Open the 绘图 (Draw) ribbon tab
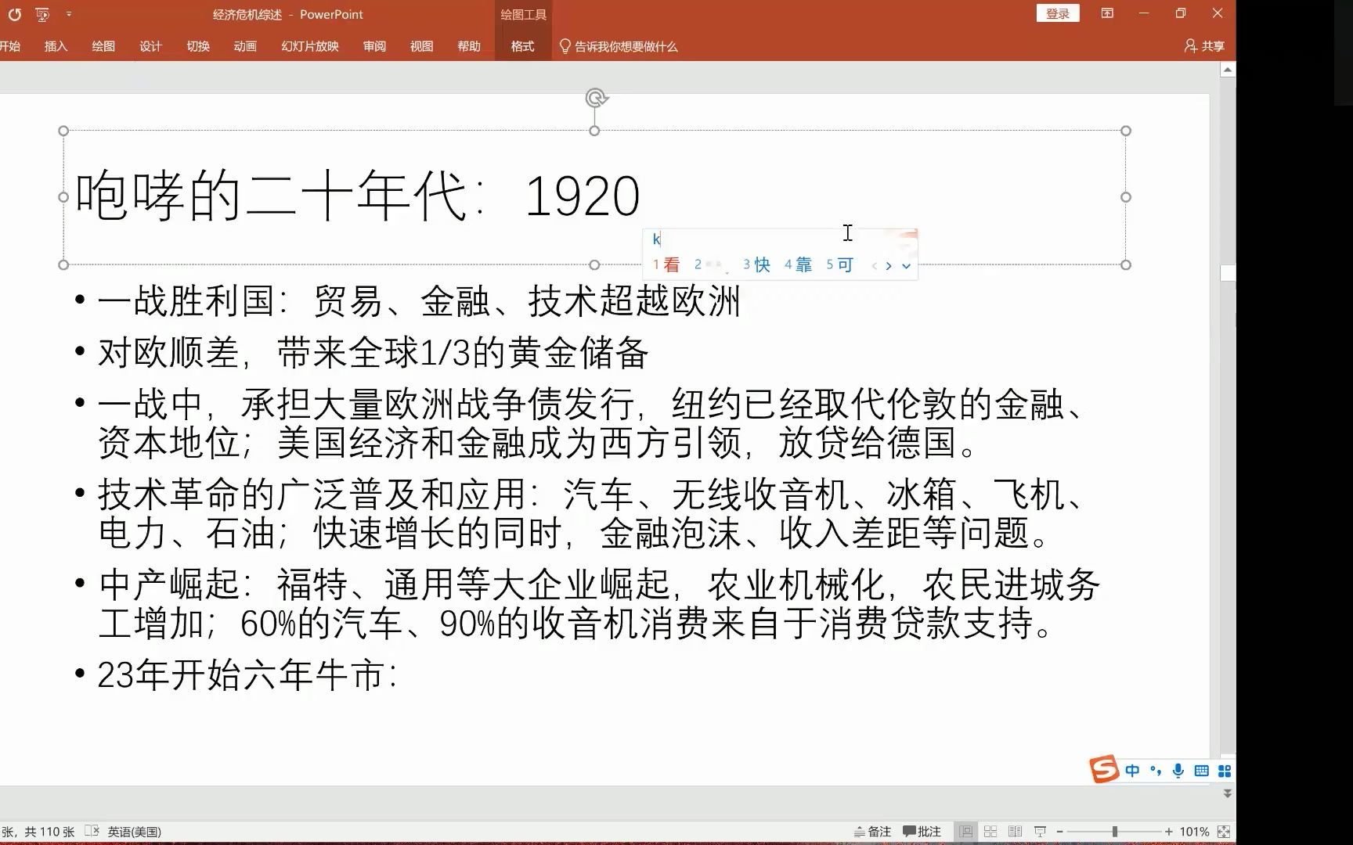 pos(103,46)
